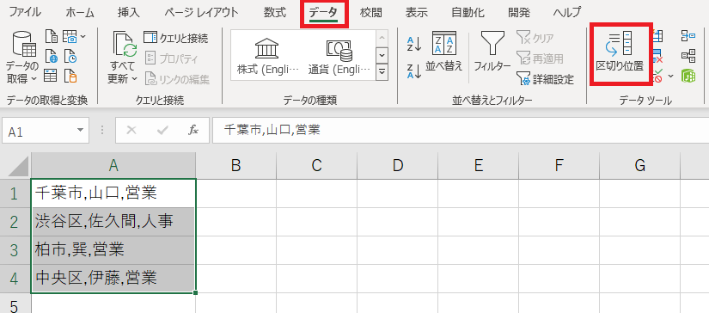This screenshot has width=709, height=313.
Task: Switch to the 校閲 tab
Action: (x=370, y=12)
